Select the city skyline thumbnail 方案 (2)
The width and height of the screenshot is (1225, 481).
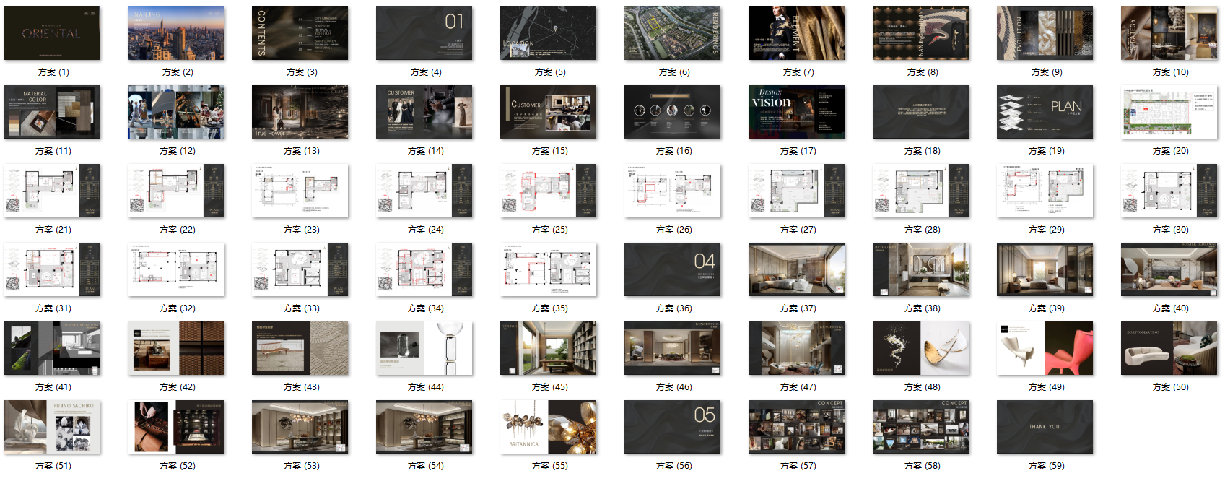pos(176,33)
